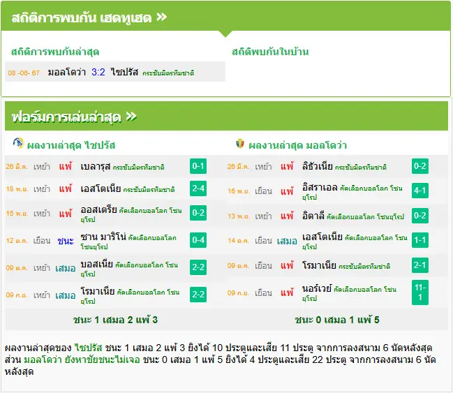Open the ผลงานล่าสุด มอลโดว่า heading

coord(297,145)
